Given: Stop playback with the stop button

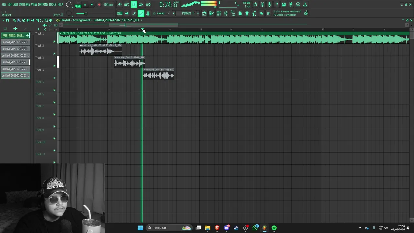Looking at the screenshot, I should (92, 5).
